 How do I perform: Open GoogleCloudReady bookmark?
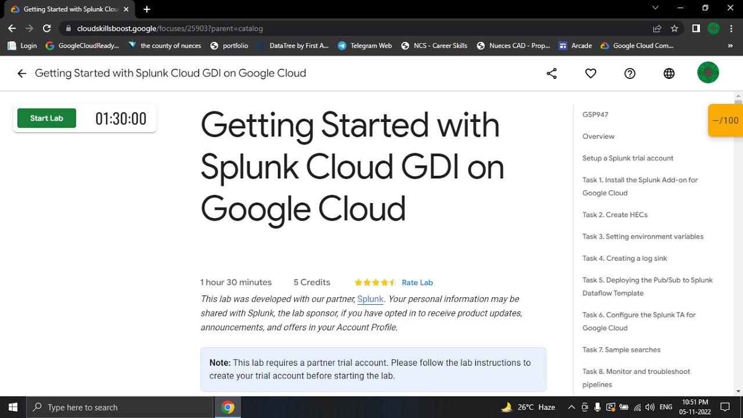pyautogui.click(x=82, y=45)
